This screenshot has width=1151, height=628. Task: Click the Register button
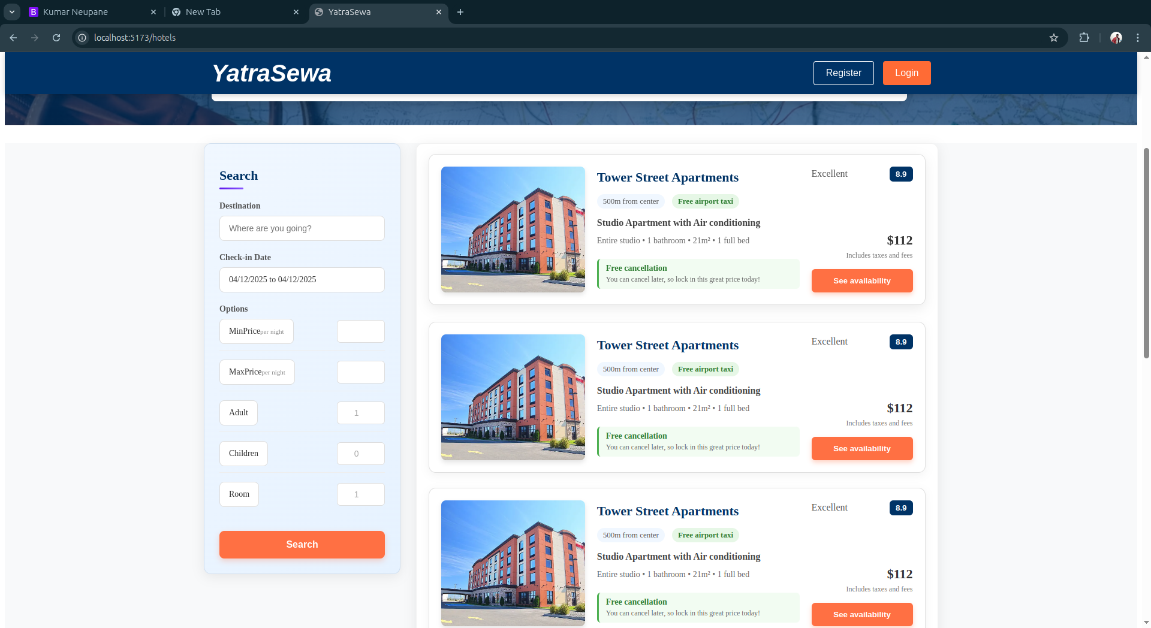pyautogui.click(x=843, y=73)
